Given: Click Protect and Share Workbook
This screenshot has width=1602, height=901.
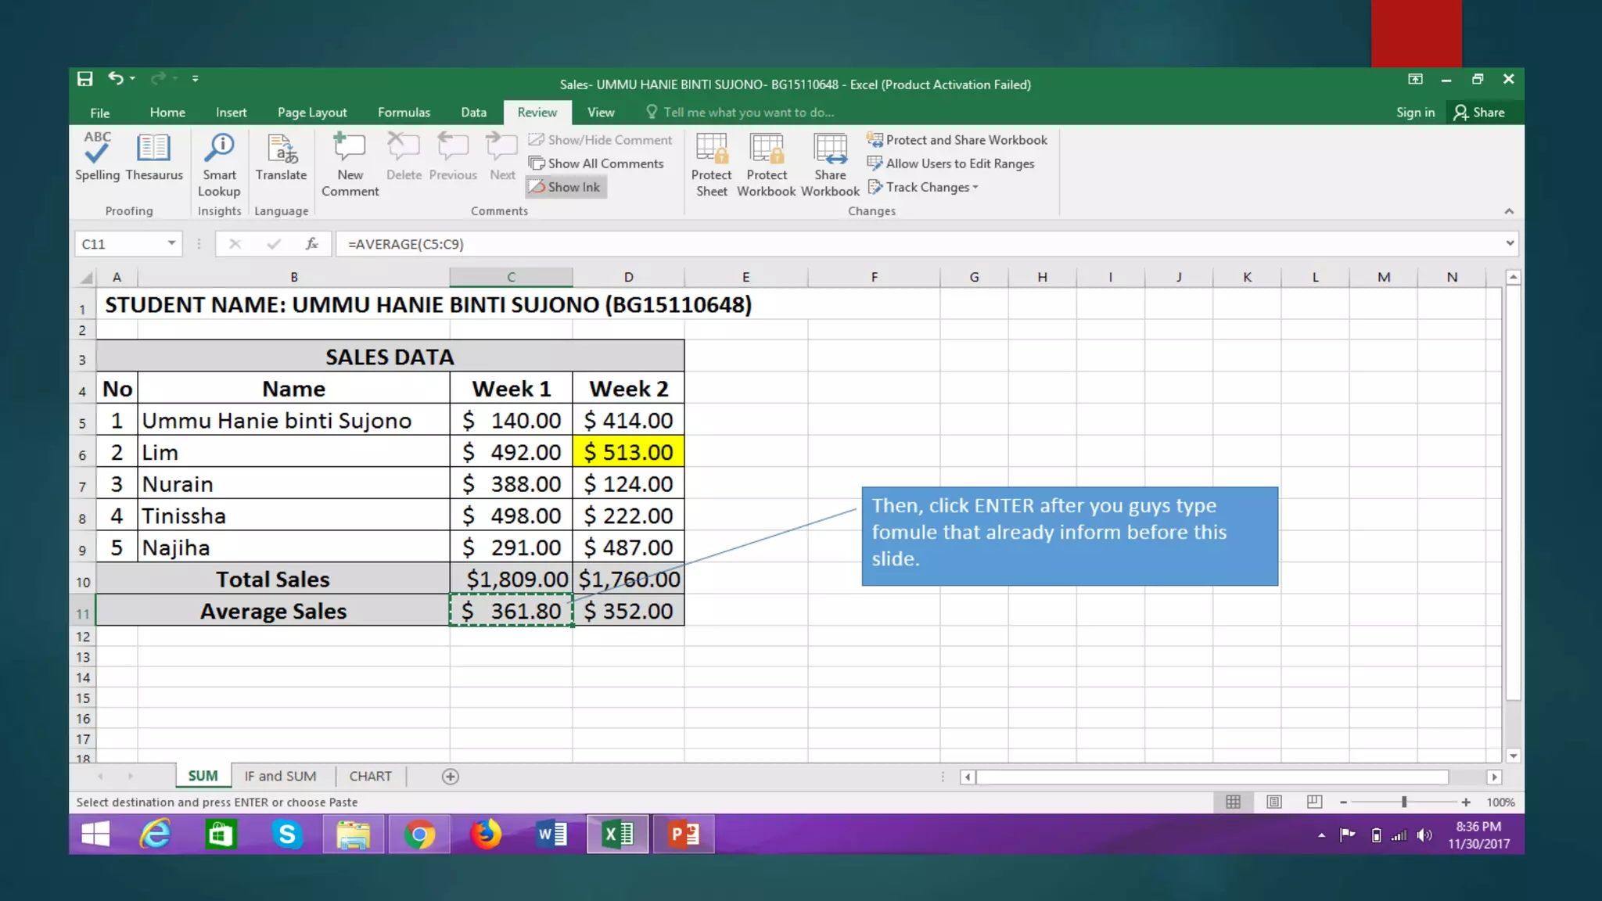Looking at the screenshot, I should pos(957,140).
